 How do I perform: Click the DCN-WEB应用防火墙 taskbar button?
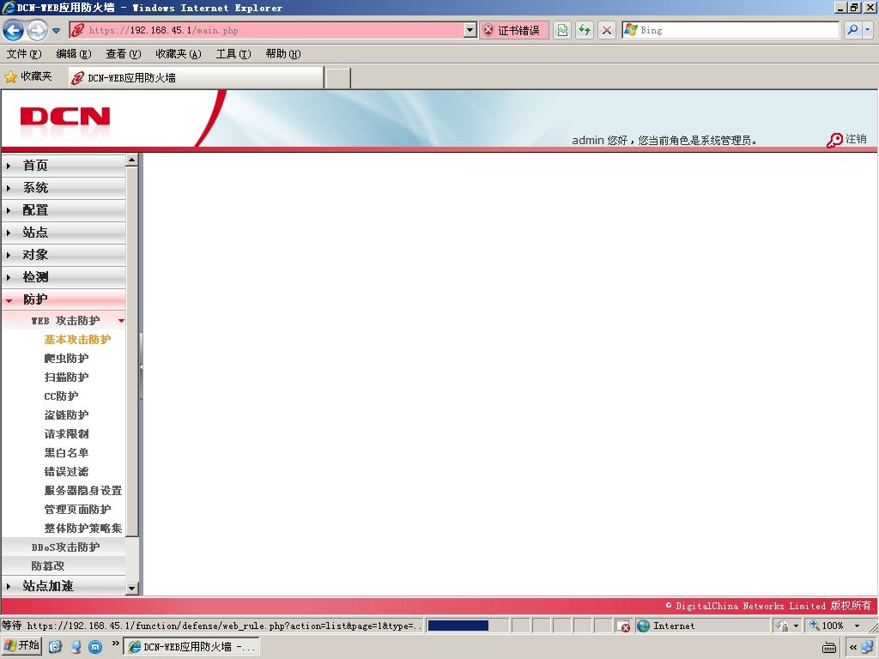click(x=191, y=646)
